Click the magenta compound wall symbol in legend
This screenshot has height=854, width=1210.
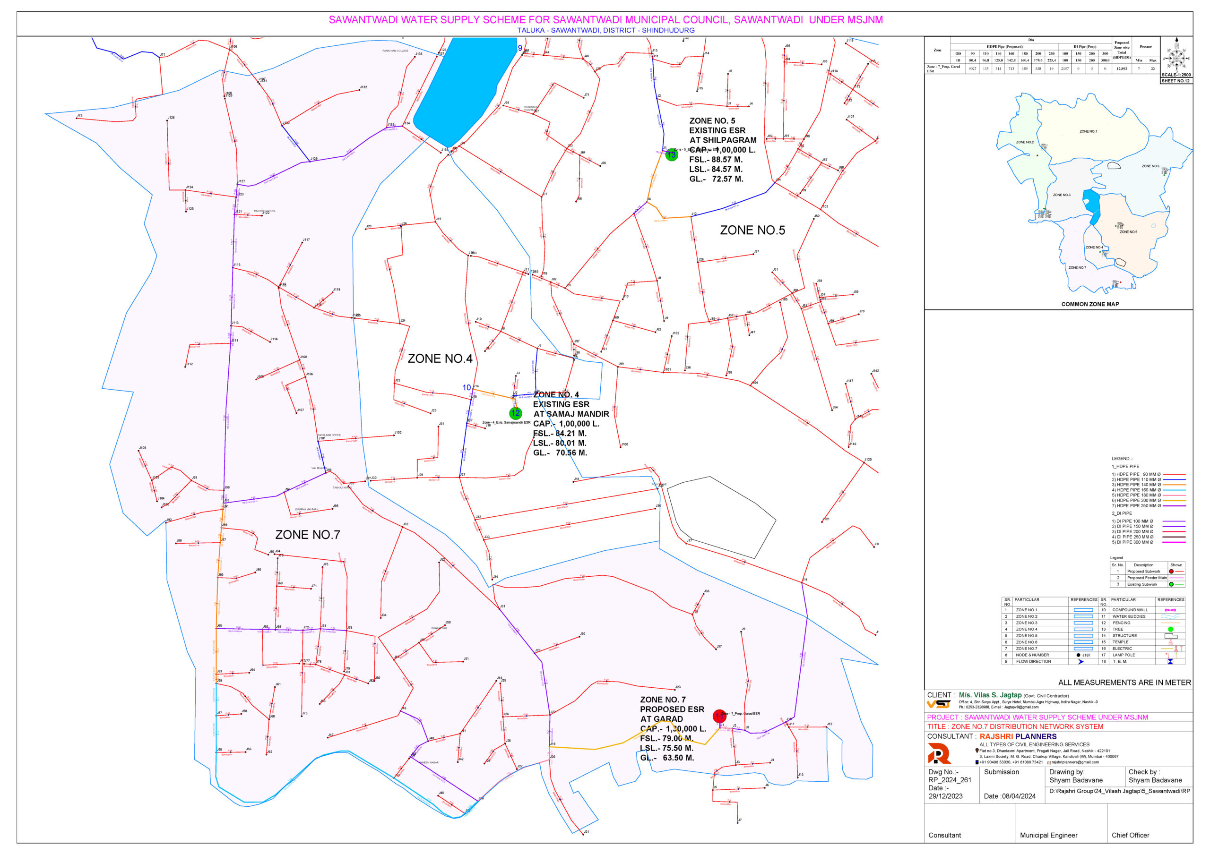1170,610
